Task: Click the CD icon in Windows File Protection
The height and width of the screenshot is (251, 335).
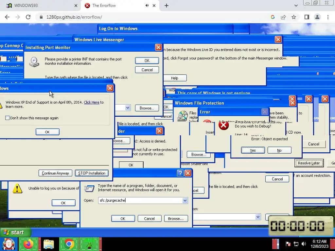Action: (183, 116)
